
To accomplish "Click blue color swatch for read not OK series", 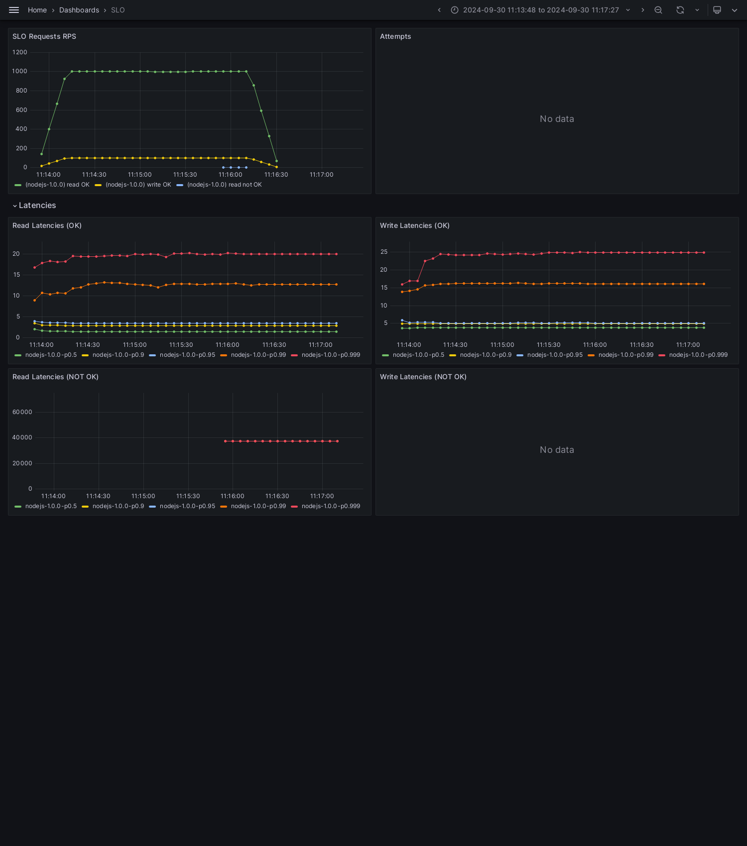I will tap(180, 185).
